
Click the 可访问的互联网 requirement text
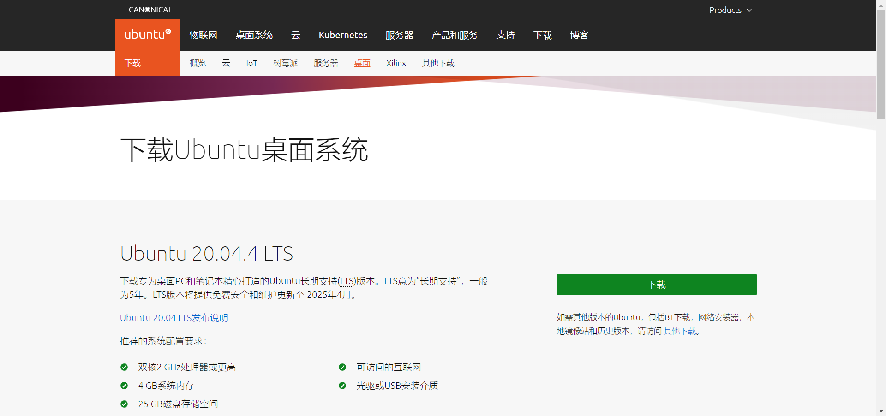click(x=389, y=367)
